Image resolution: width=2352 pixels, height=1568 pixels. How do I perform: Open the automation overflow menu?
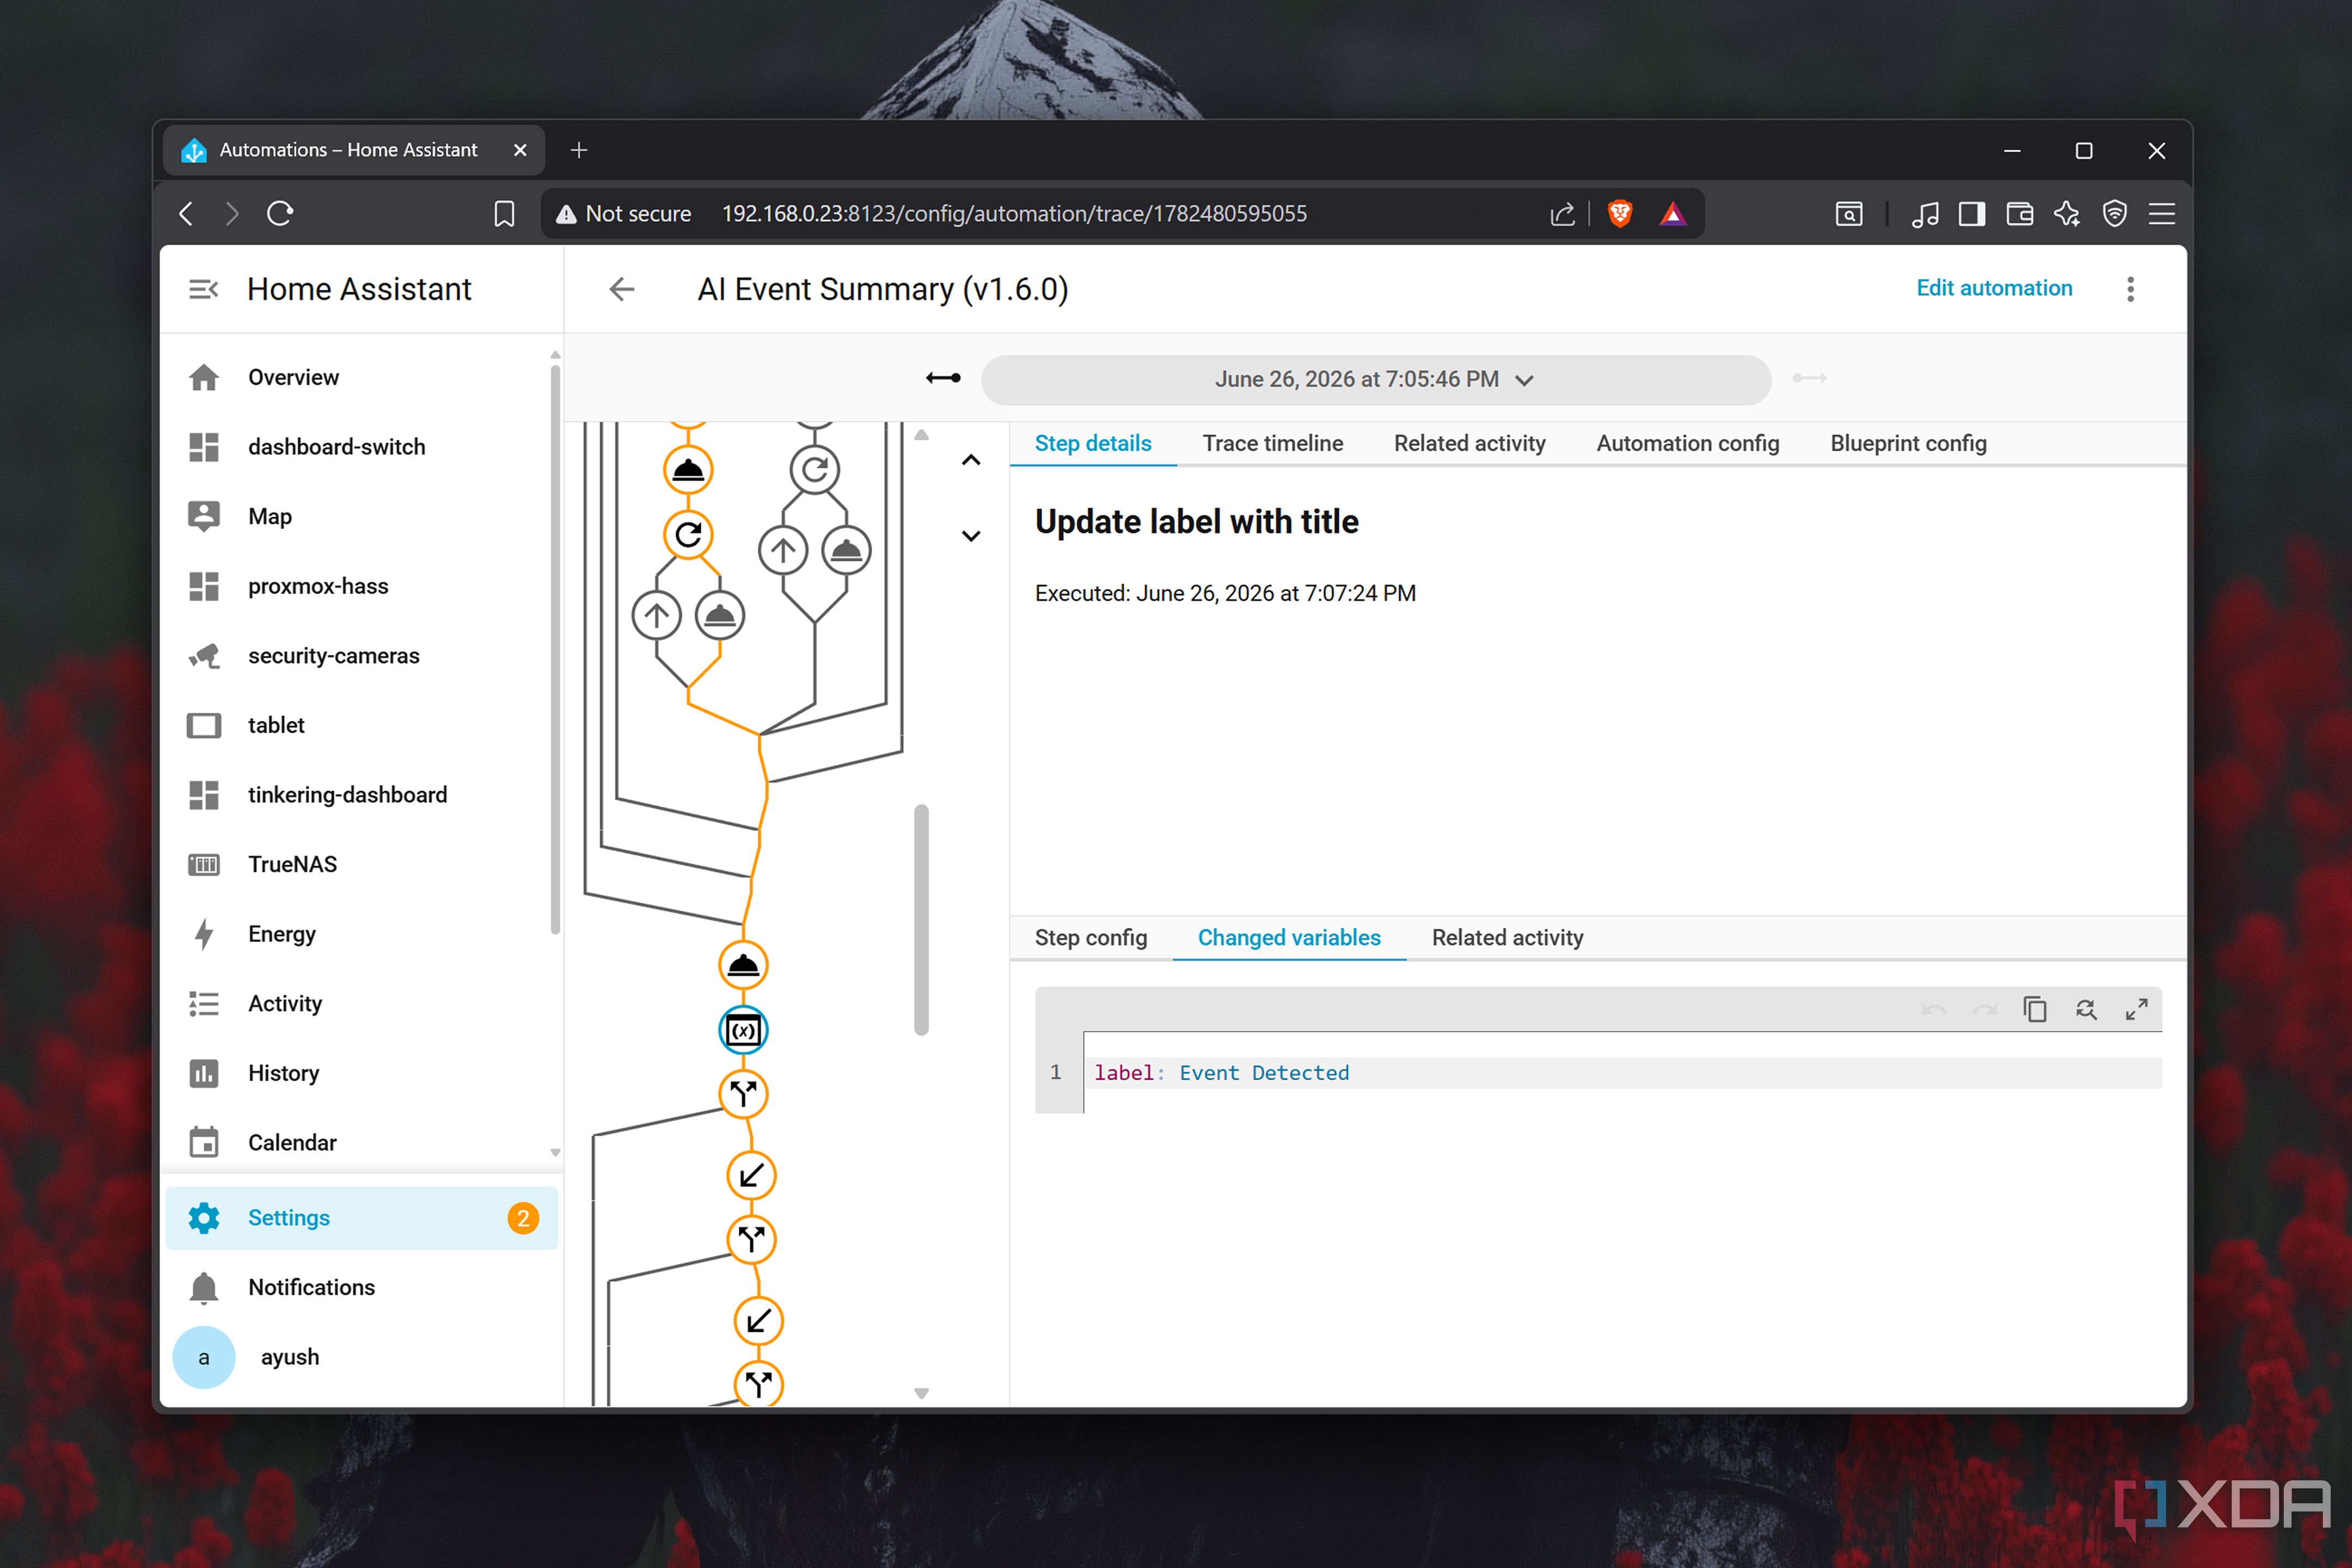tap(2130, 289)
